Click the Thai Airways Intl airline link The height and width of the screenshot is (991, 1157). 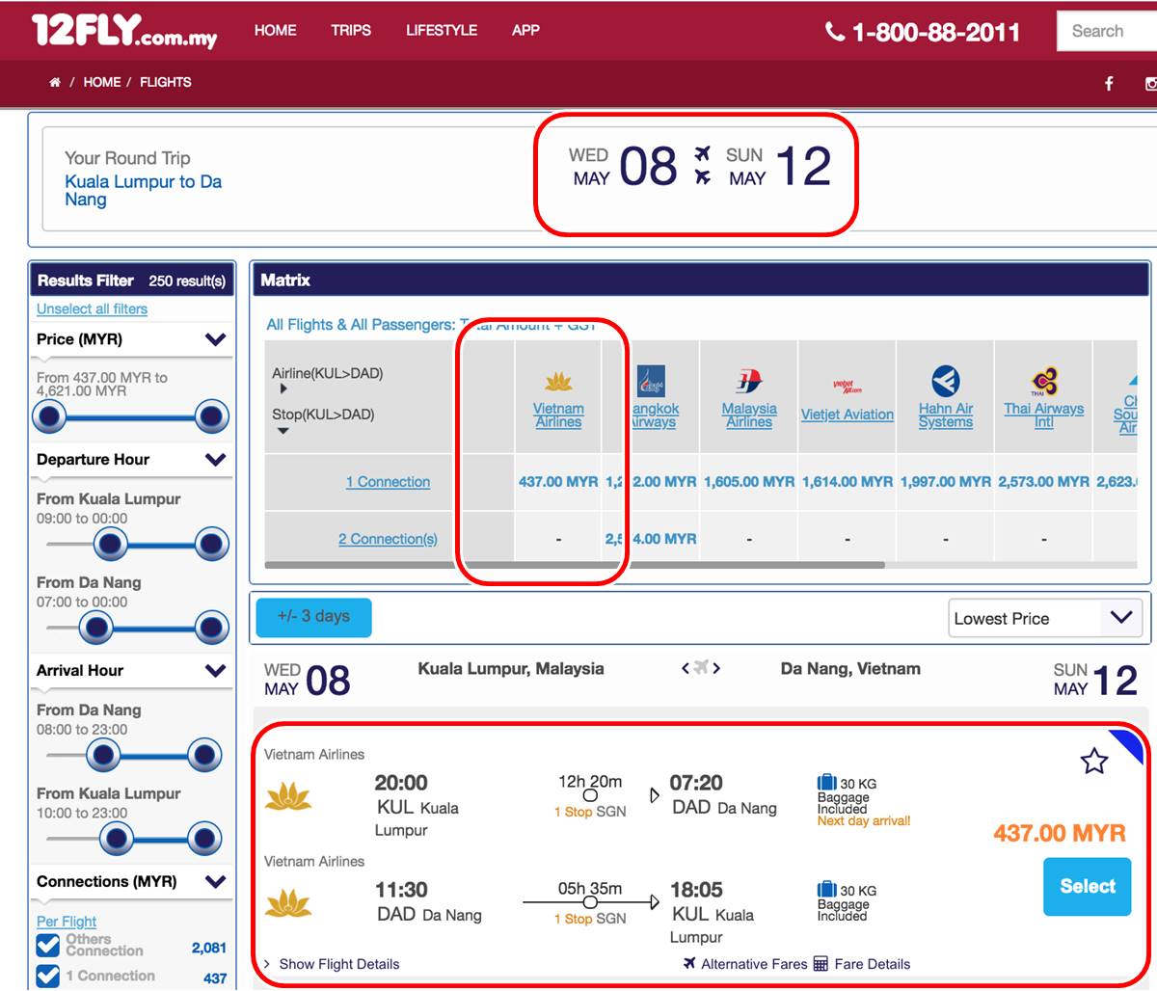click(x=1044, y=415)
